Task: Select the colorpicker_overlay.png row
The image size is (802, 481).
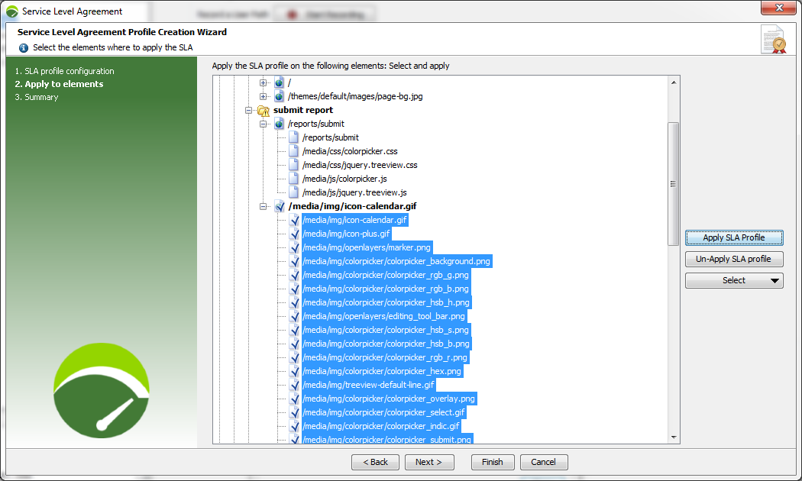Action: (390, 399)
